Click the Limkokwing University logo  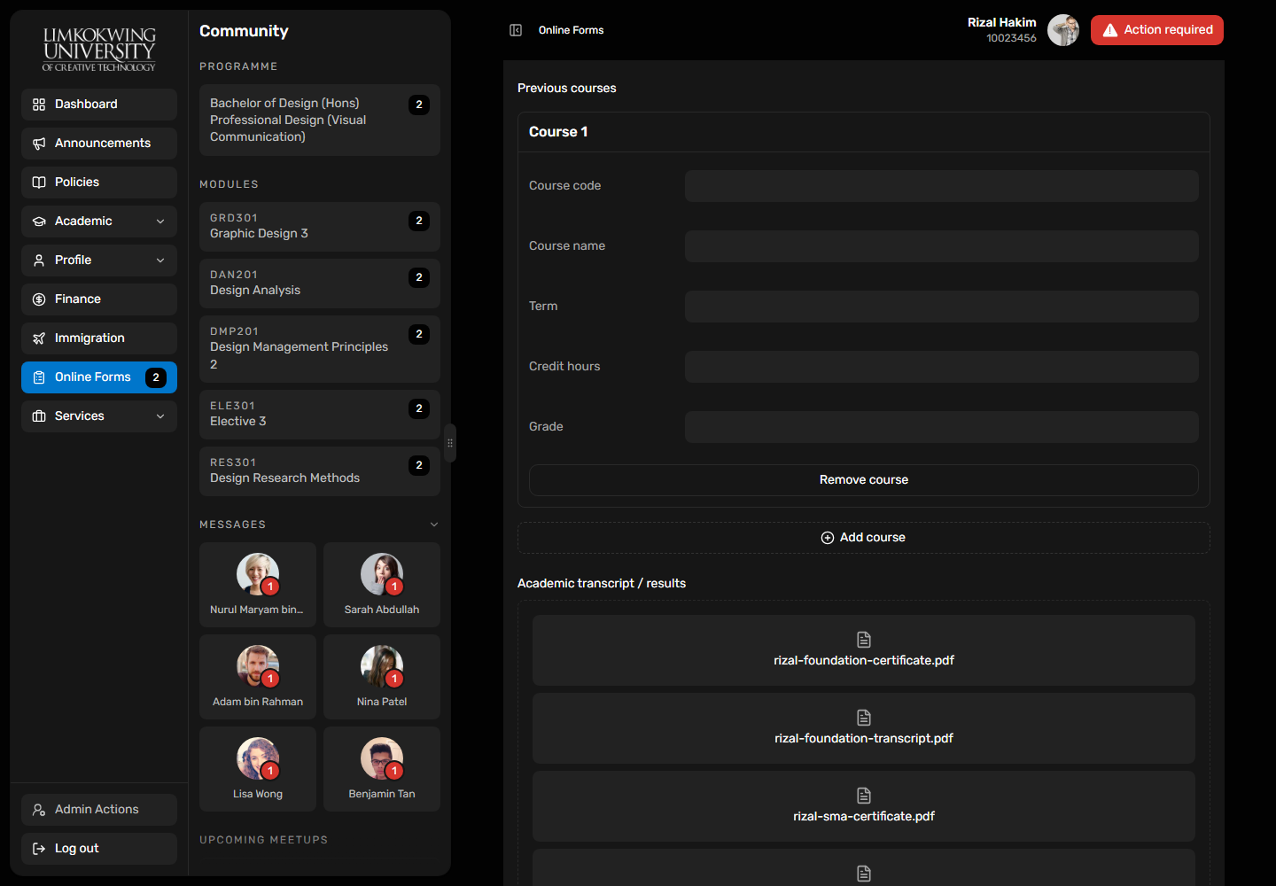[x=99, y=49]
